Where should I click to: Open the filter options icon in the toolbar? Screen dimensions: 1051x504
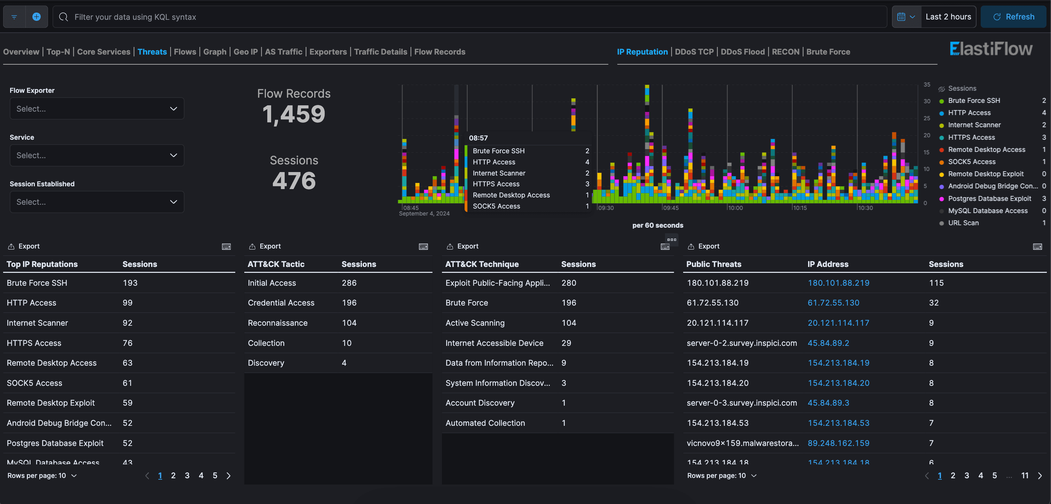pyautogui.click(x=14, y=17)
